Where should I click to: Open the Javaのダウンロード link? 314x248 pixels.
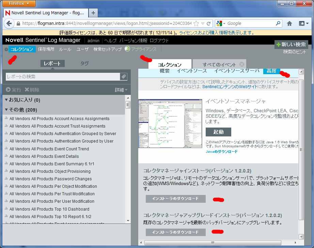click(221, 152)
